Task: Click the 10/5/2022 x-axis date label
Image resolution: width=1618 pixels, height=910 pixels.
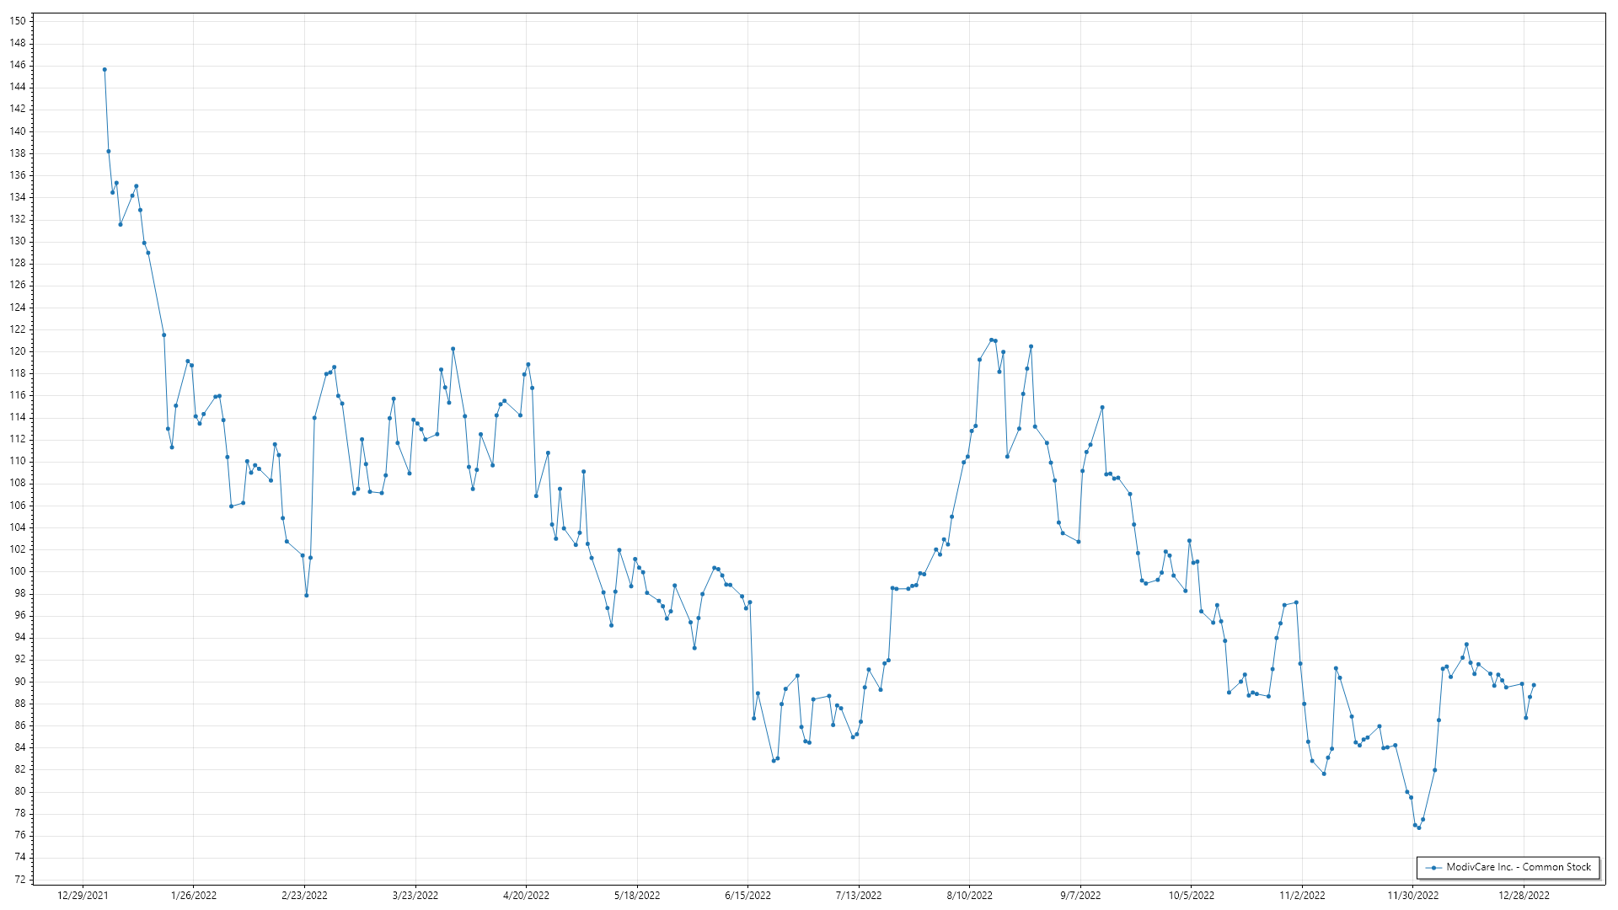Action: click(1191, 896)
